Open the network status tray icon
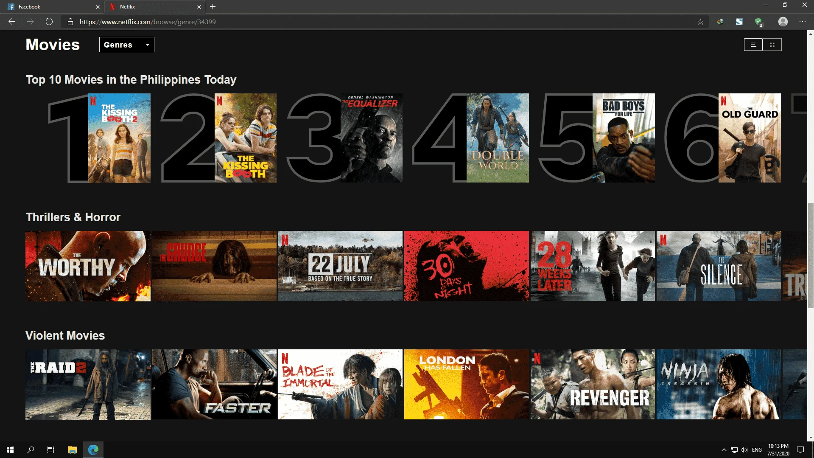This screenshot has height=458, width=814. [734, 450]
